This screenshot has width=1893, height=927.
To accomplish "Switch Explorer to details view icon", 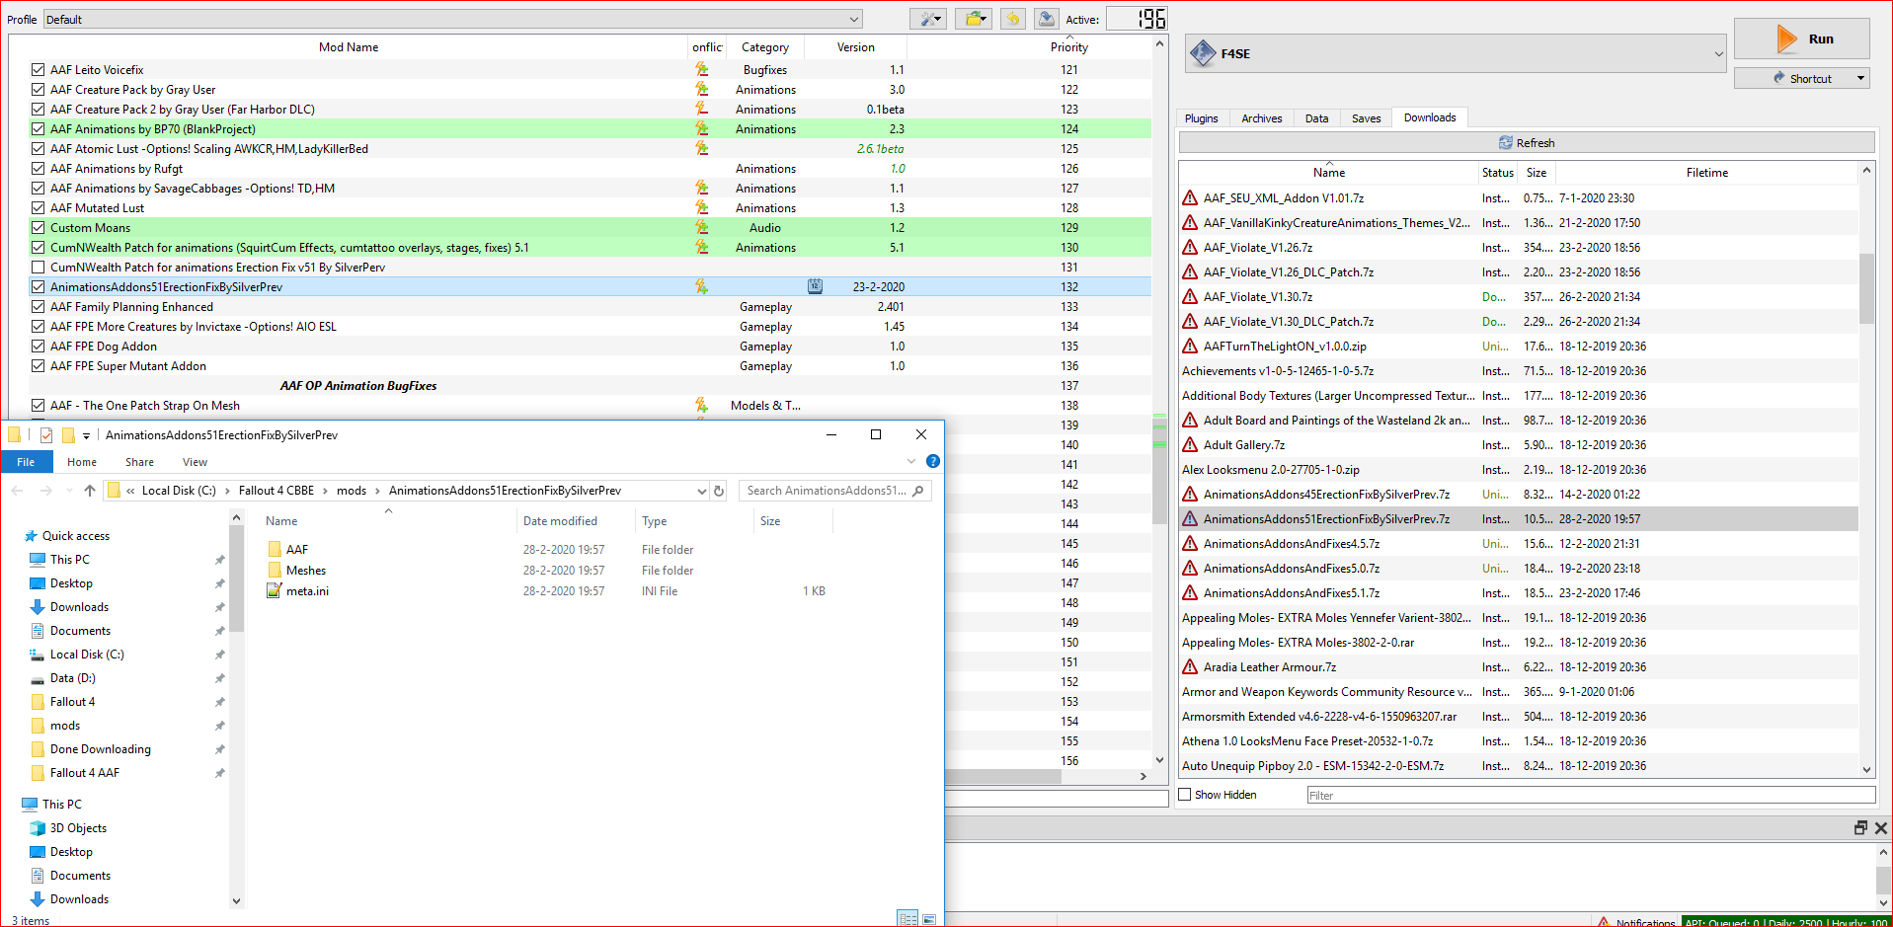I will [x=907, y=918].
